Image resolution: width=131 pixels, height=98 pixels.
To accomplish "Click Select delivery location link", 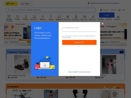I will click(111, 3).
